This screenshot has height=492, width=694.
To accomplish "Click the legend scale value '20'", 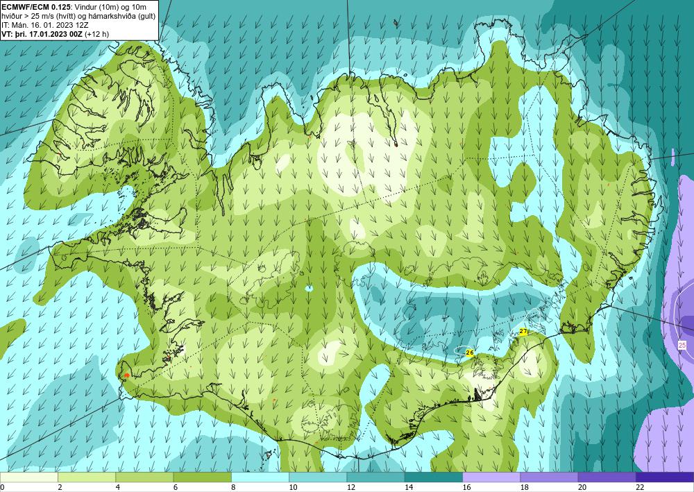I will pos(582,487).
